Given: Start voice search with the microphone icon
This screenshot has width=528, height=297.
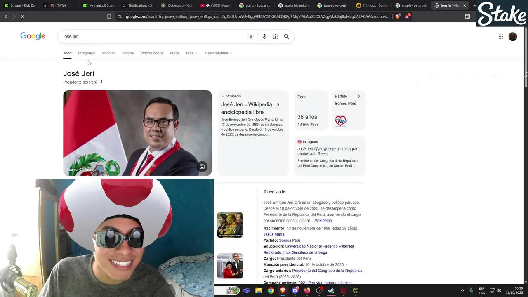Looking at the screenshot, I should point(264,37).
